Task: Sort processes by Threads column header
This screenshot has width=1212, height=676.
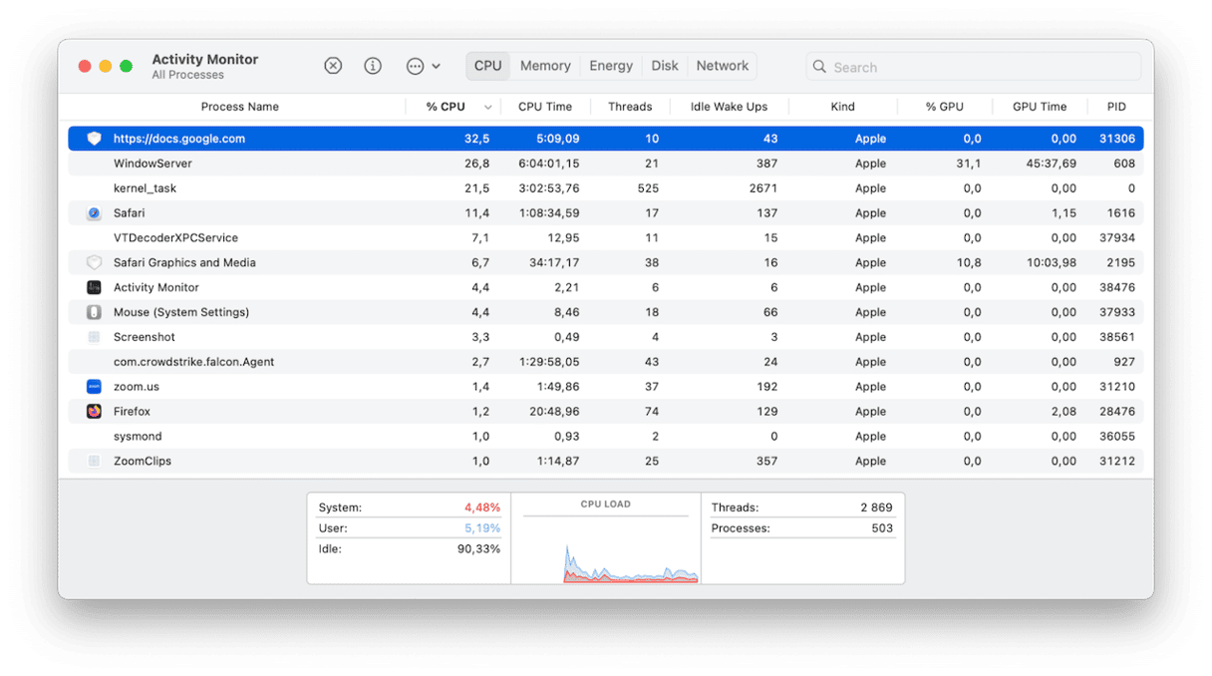Action: [630, 107]
